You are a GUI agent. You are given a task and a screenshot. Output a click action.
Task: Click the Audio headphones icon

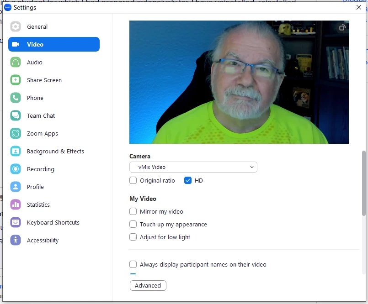(16, 62)
